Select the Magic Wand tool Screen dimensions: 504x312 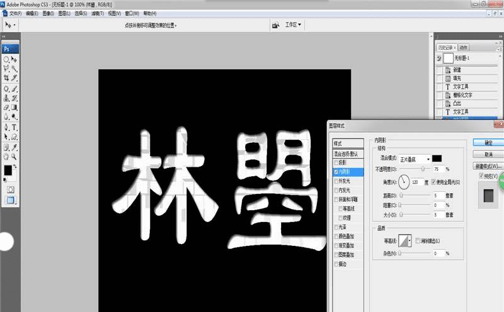(14, 69)
